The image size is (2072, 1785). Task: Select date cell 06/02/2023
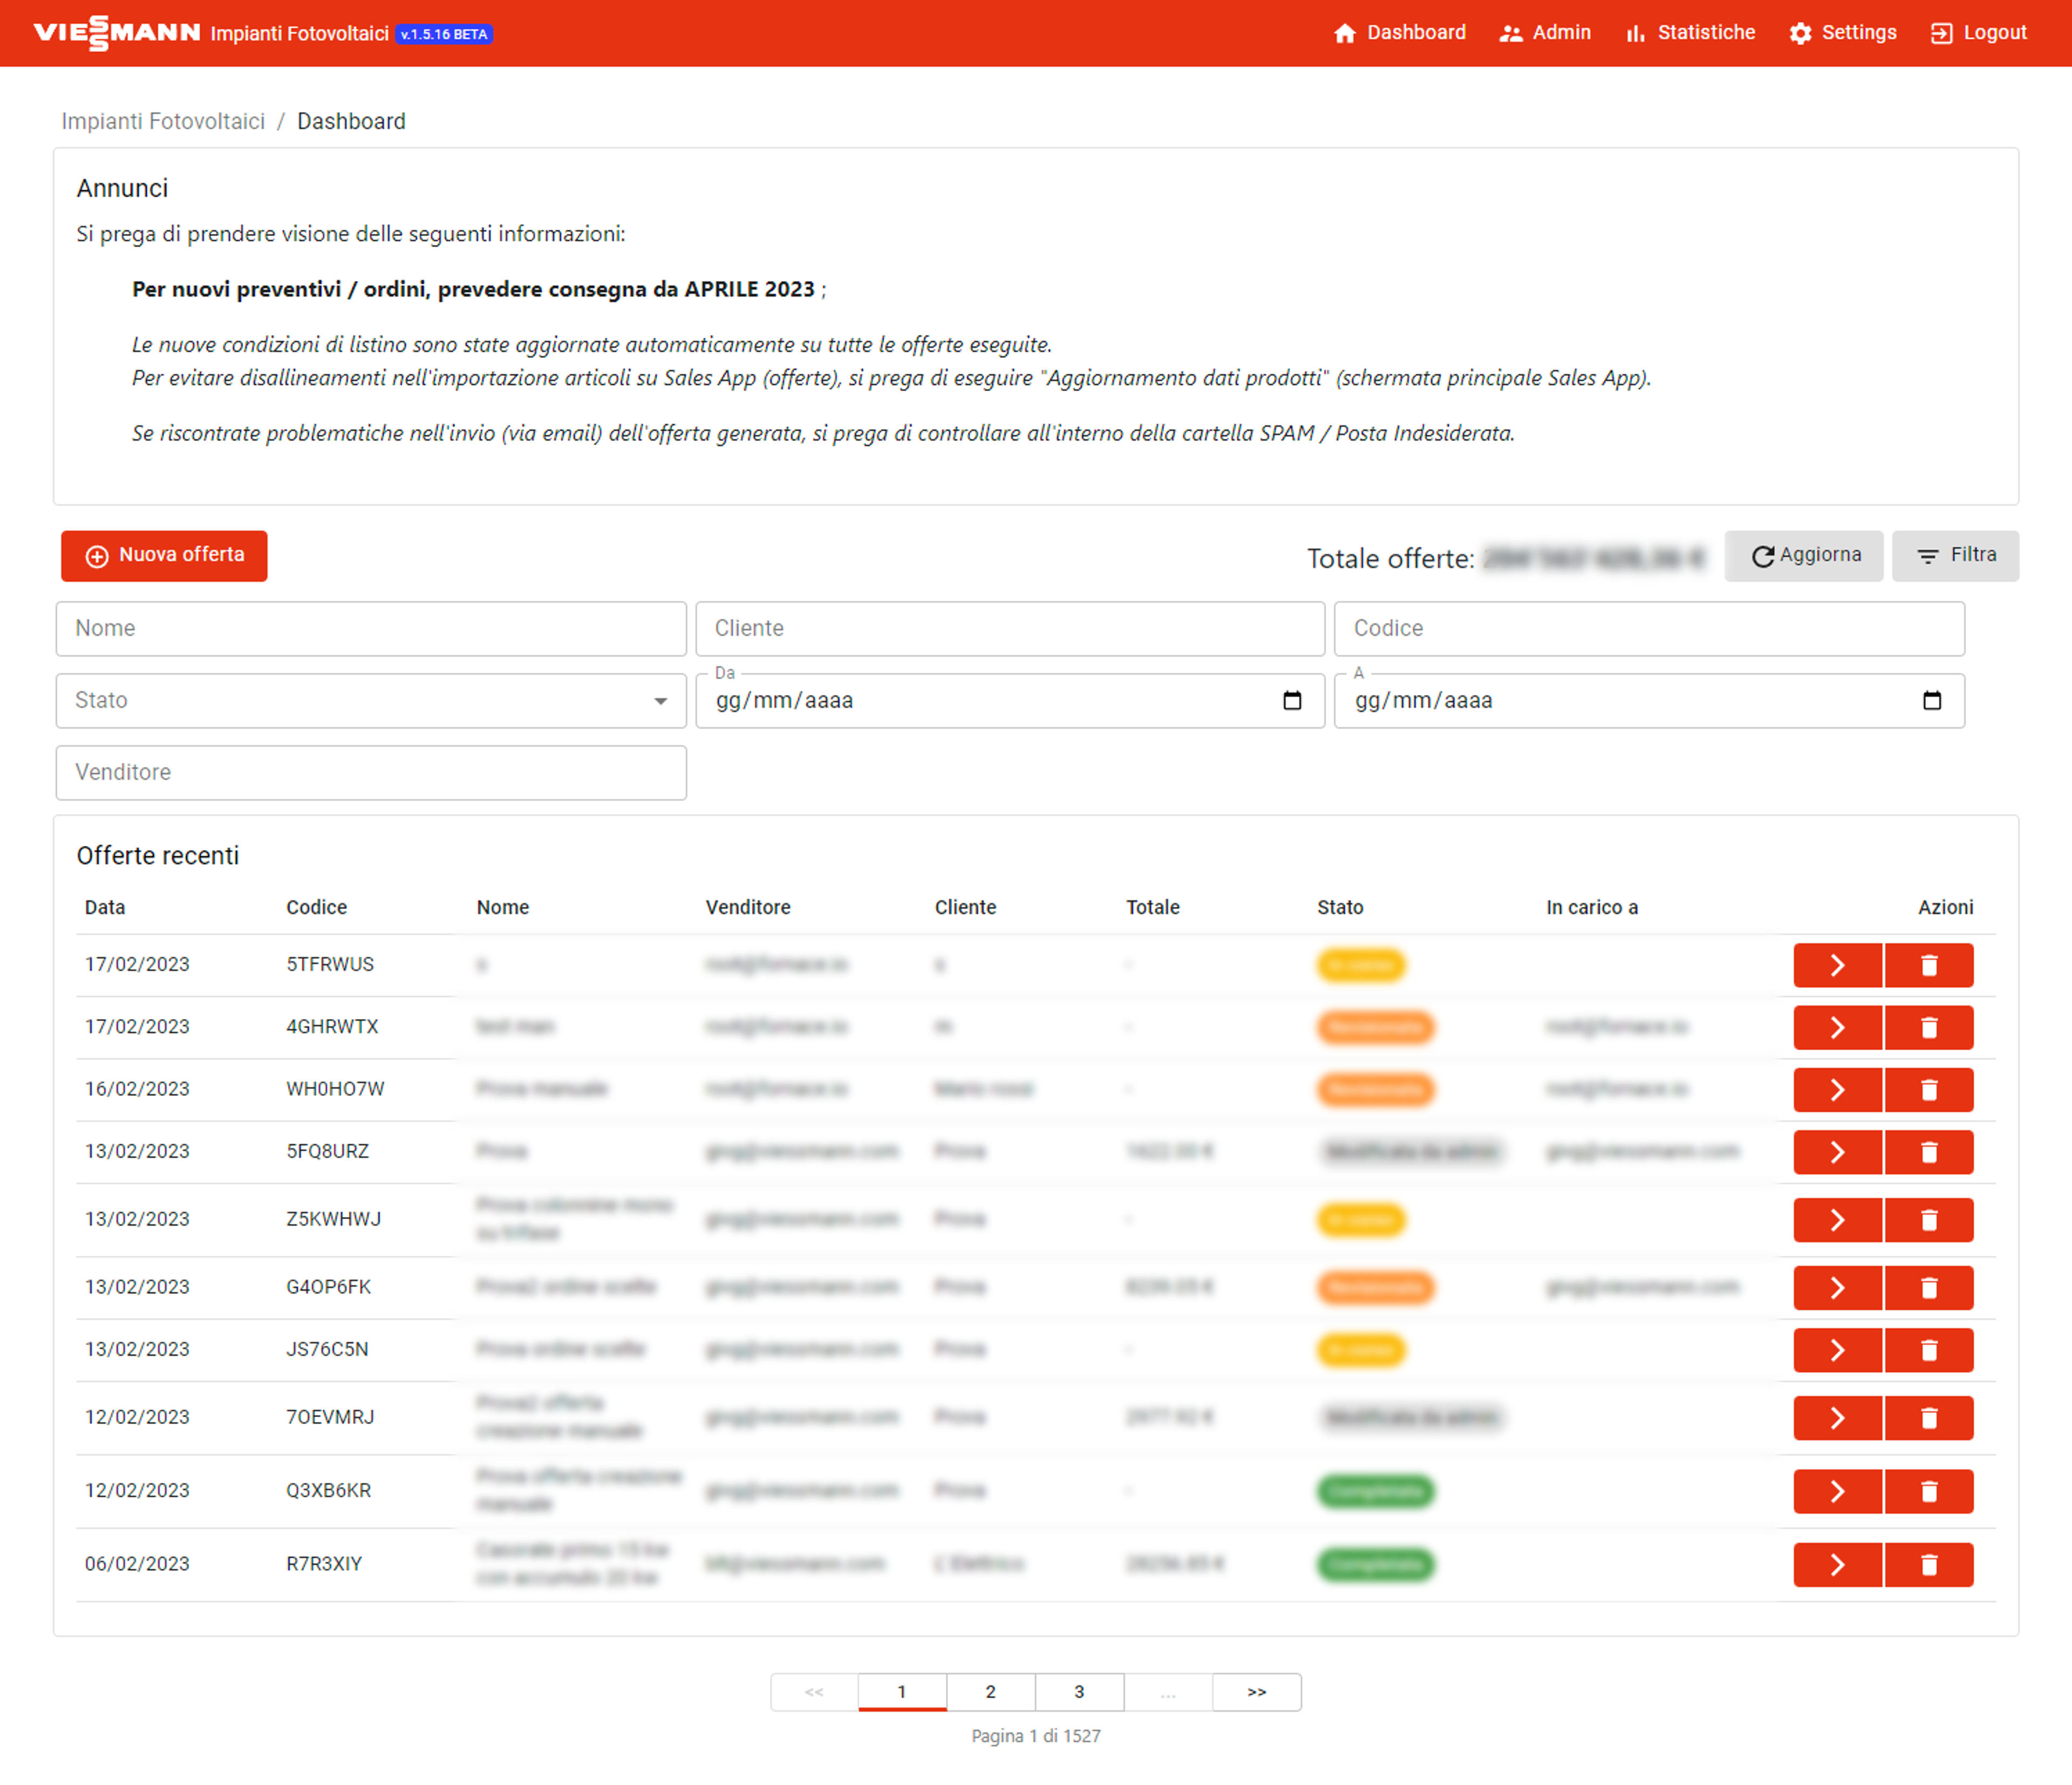[137, 1563]
